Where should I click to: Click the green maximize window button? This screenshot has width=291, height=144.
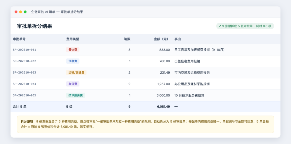click(25, 12)
